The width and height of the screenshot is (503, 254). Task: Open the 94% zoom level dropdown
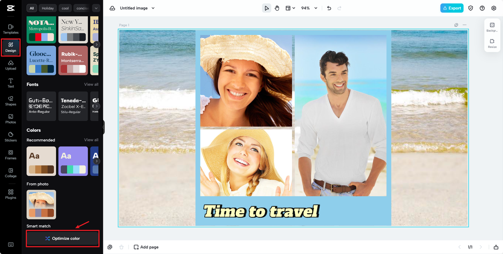(309, 8)
